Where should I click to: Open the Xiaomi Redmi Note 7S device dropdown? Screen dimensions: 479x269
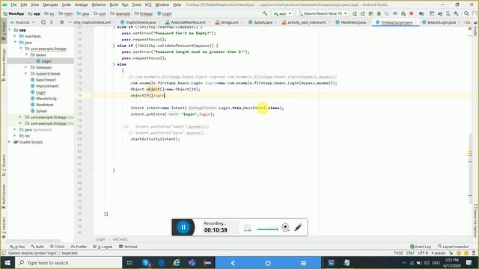tap(323, 13)
